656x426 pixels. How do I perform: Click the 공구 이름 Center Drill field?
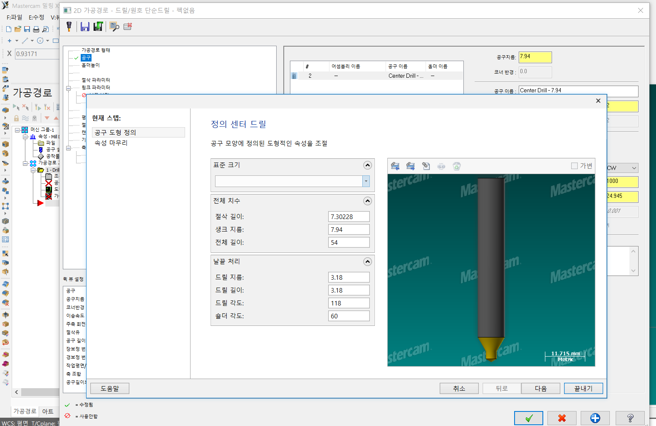click(x=578, y=91)
